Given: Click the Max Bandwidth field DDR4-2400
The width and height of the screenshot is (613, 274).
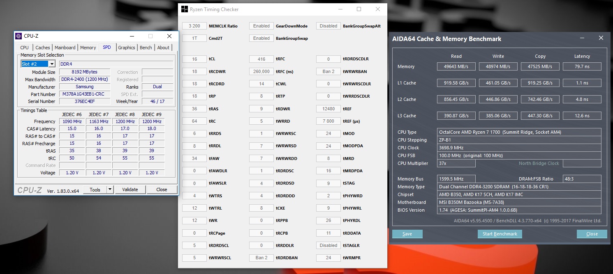Looking at the screenshot, I should click(85, 80).
